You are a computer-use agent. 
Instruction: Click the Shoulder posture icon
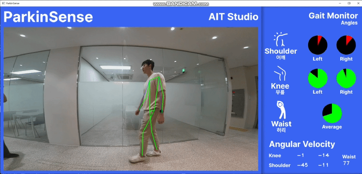(281, 40)
